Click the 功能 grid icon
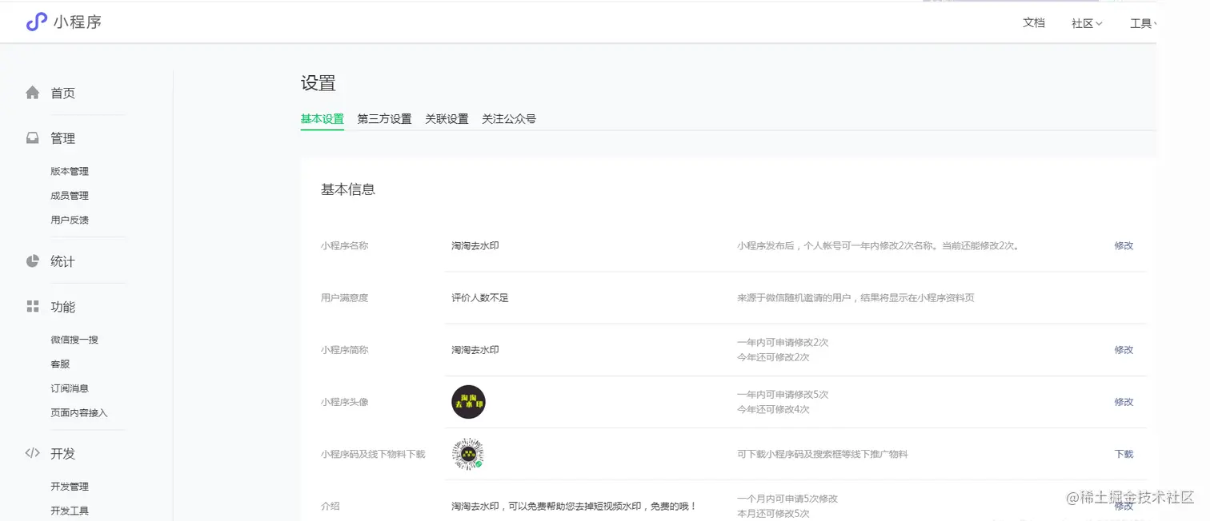1210x521 pixels. 32,307
